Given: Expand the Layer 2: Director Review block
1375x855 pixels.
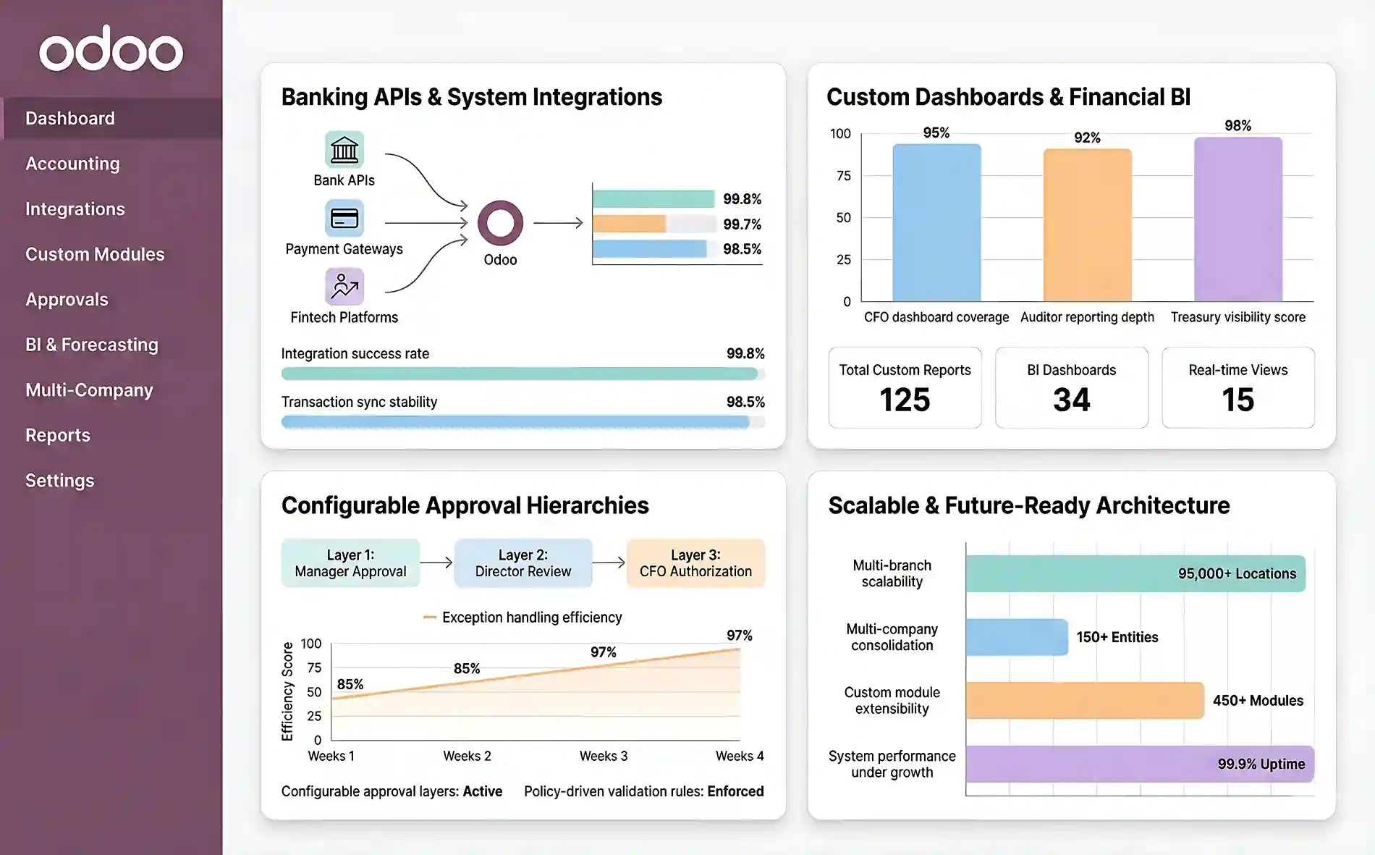Looking at the screenshot, I should tap(523, 563).
